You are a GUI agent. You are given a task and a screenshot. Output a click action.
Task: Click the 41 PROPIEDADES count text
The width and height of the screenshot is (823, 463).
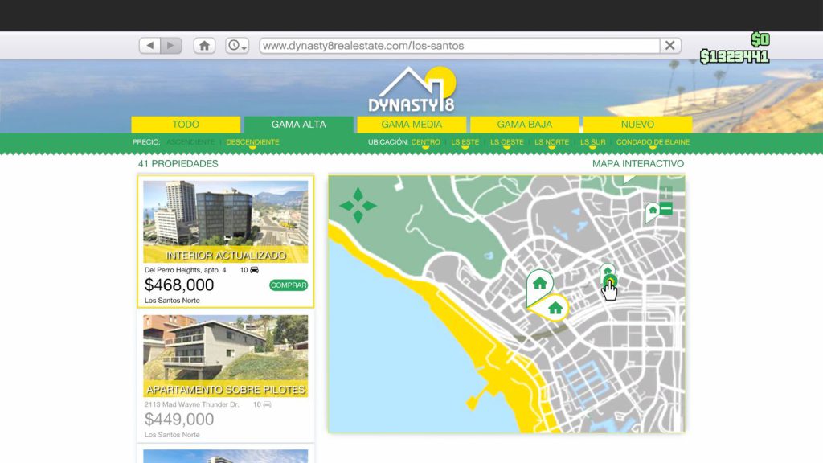tap(178, 164)
